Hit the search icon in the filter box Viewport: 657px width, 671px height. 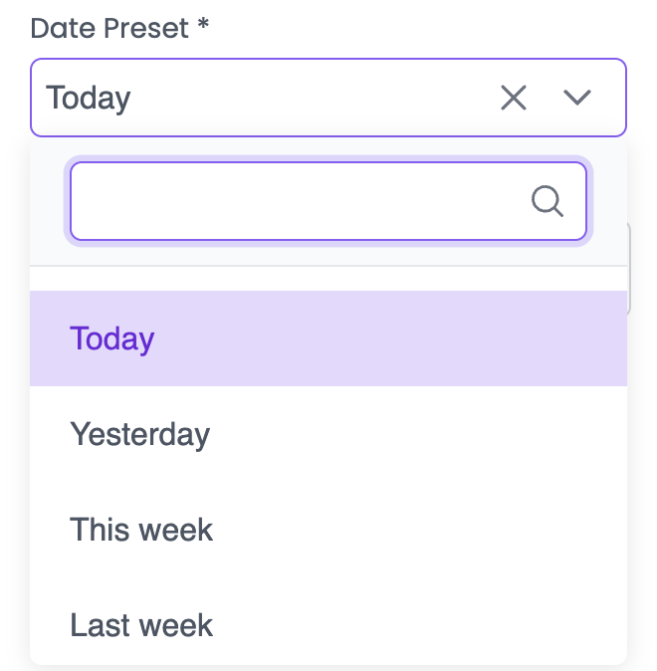(547, 201)
